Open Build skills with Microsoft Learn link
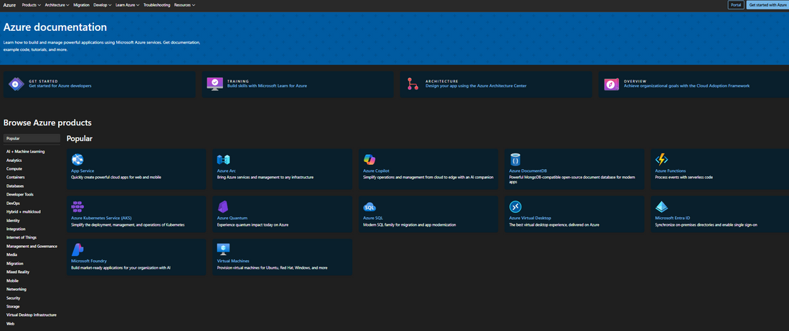 [x=268, y=86]
